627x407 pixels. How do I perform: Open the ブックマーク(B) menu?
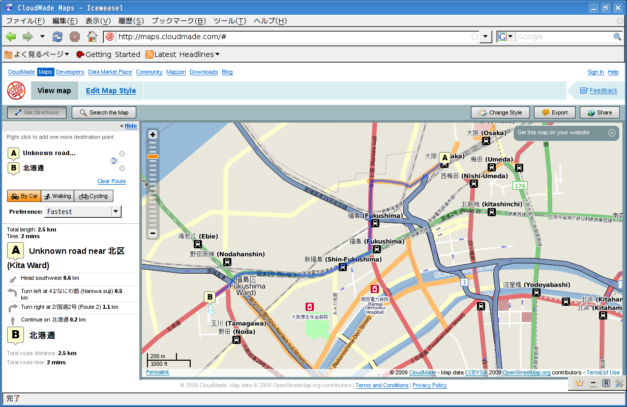(x=178, y=21)
